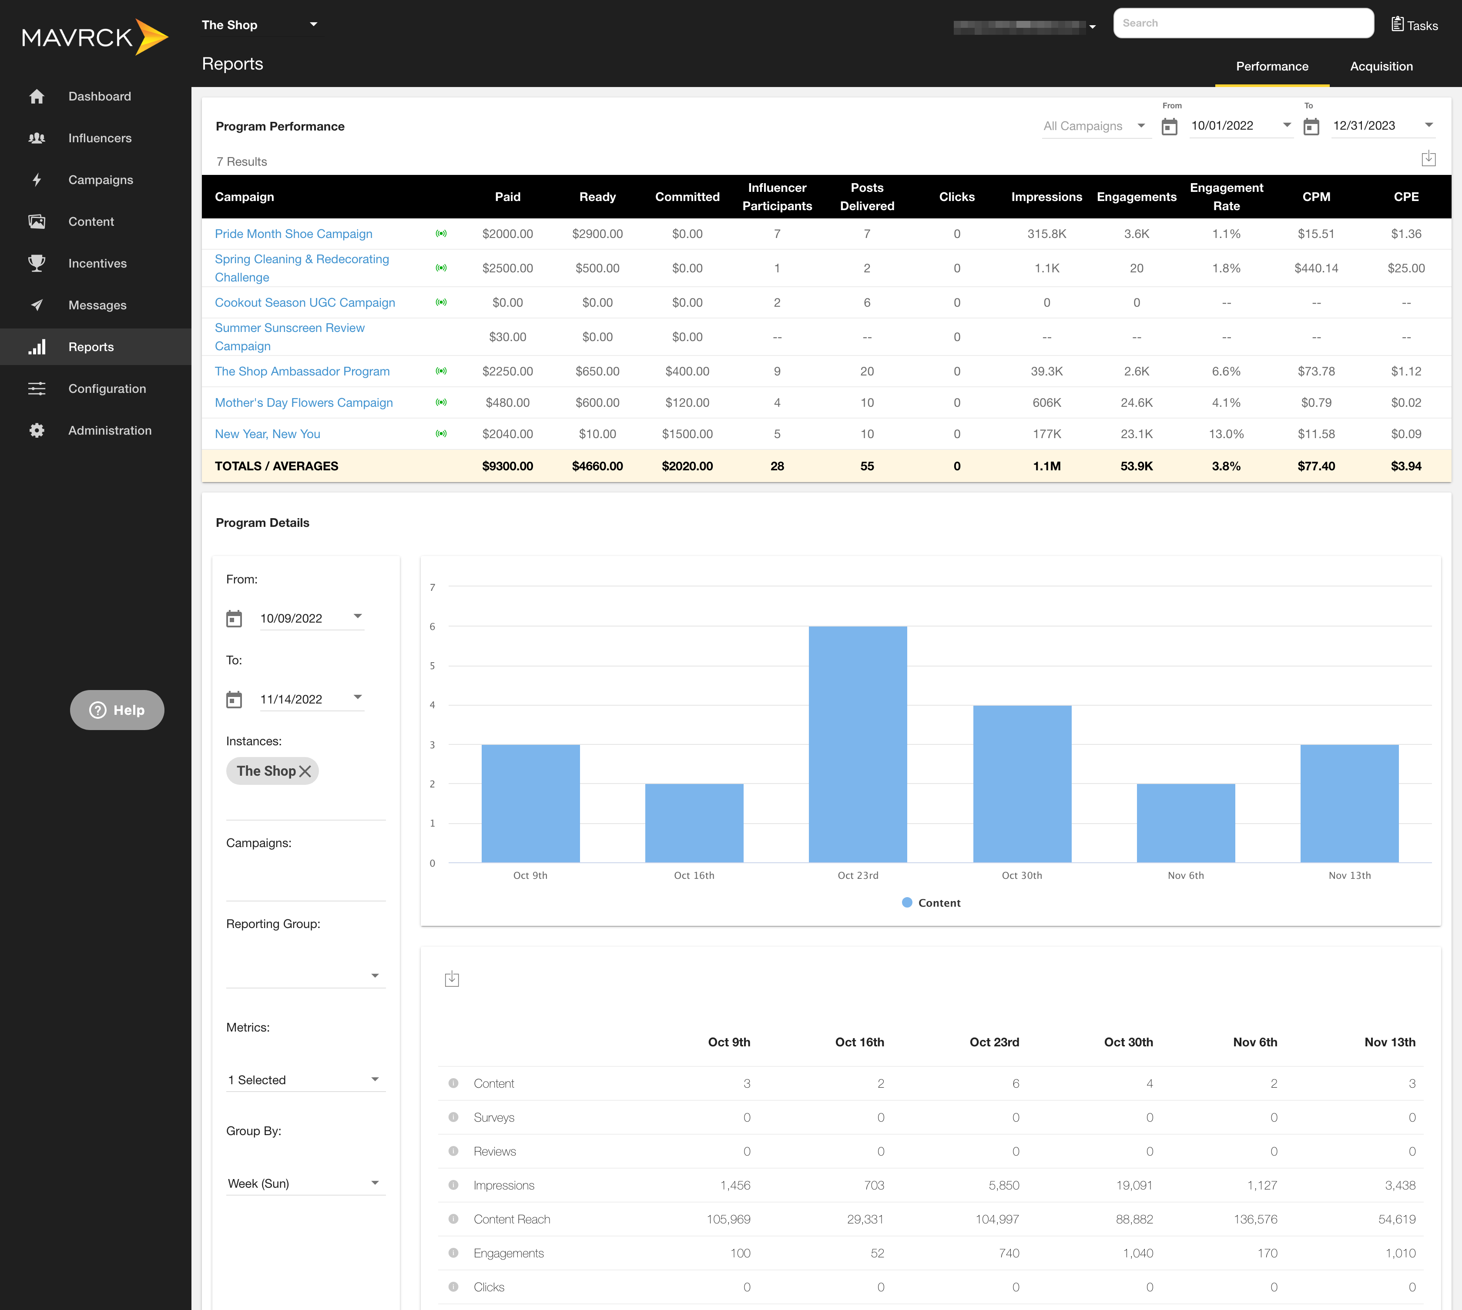The height and width of the screenshot is (1310, 1462).
Task: Open the Metrics 1 Selected dropdown
Action: click(305, 1079)
